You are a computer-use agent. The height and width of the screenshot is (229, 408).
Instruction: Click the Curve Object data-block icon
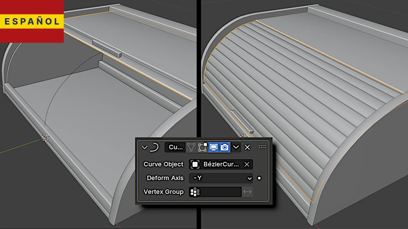(195, 164)
